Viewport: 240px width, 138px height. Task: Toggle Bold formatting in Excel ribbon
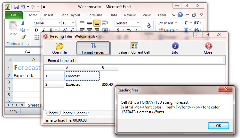click(36, 30)
